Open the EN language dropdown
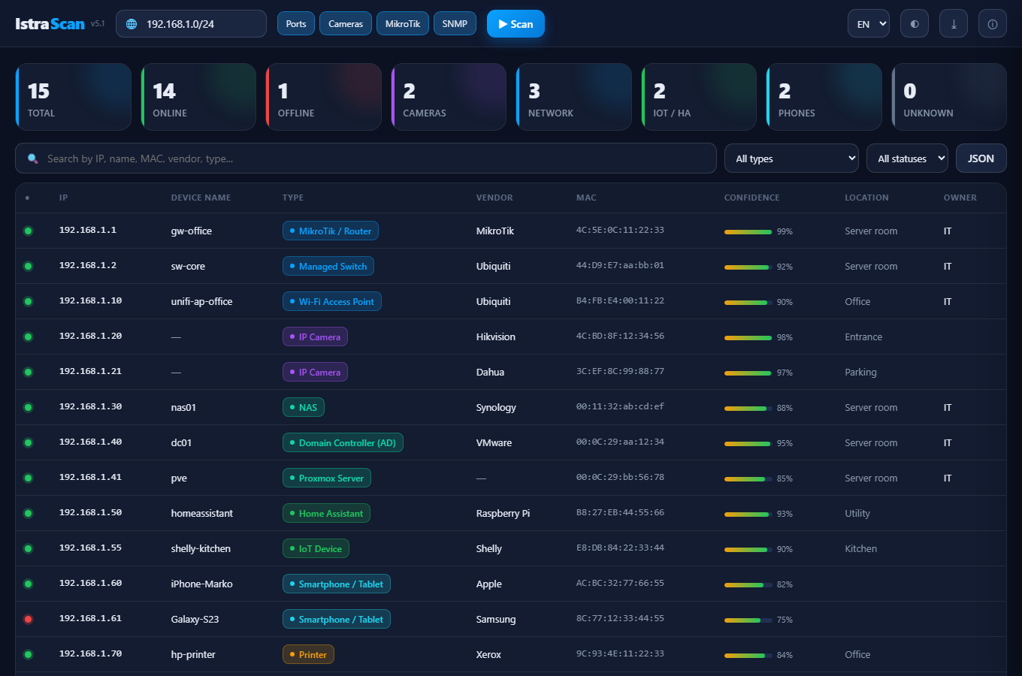 click(x=869, y=24)
